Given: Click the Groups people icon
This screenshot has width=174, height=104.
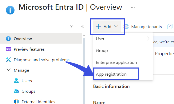Looking at the screenshot, I should (x=16, y=91).
